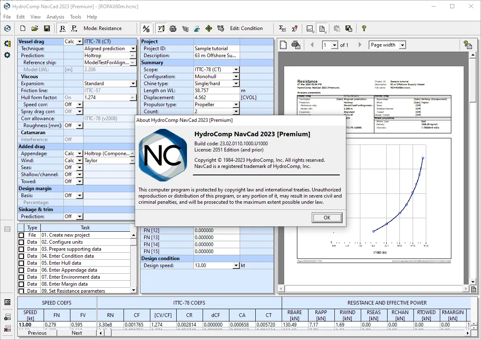Switch to Resistance mode (R icon)
Viewport: 481px width, 340px height.
click(x=63, y=28)
